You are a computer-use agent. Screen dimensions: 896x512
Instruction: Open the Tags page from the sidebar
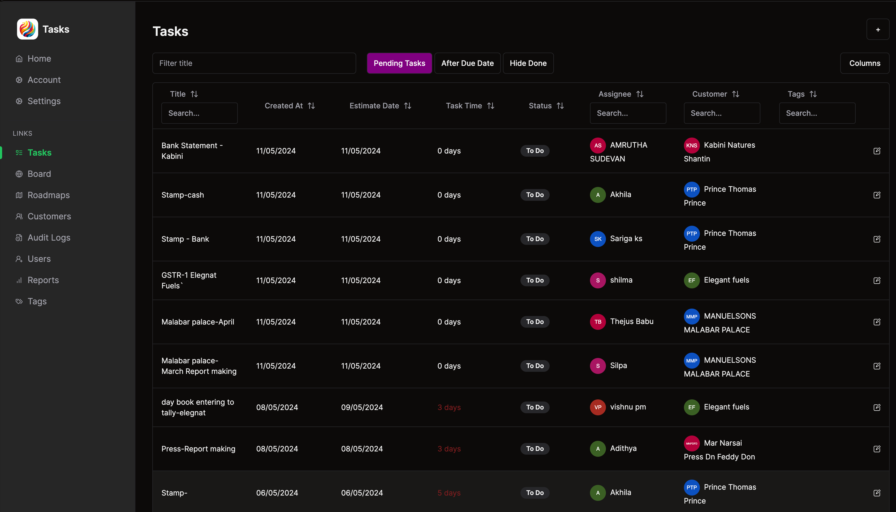[x=37, y=301]
